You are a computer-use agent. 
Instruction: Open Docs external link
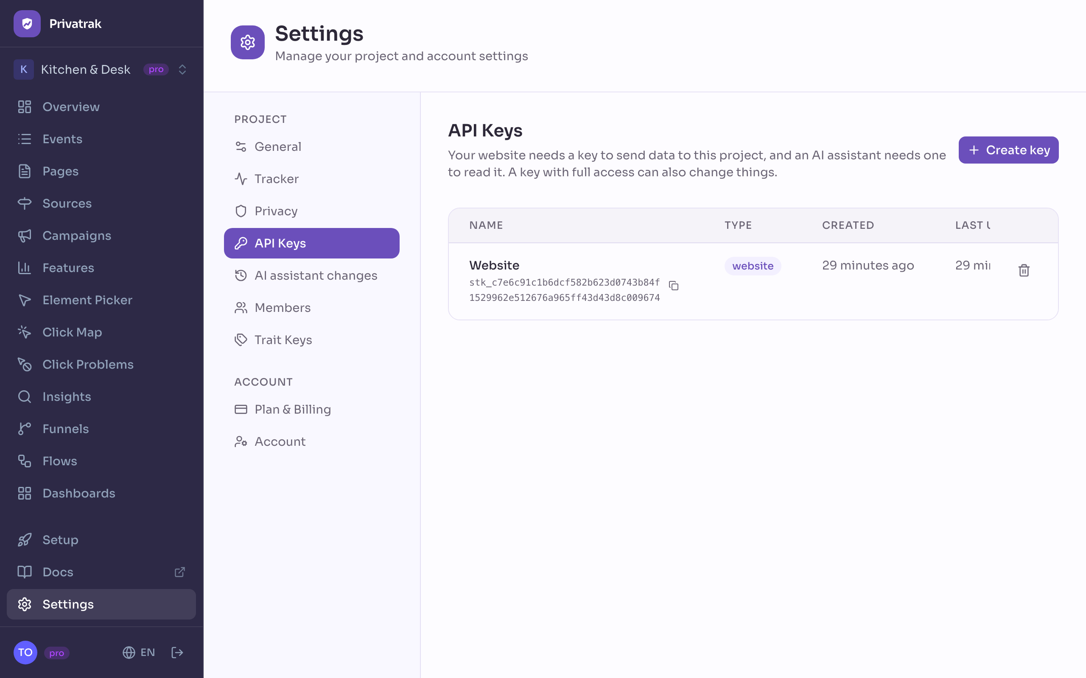click(101, 572)
